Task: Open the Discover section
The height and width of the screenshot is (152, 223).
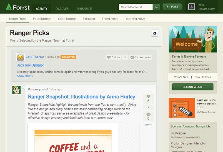Action: tap(62, 9)
